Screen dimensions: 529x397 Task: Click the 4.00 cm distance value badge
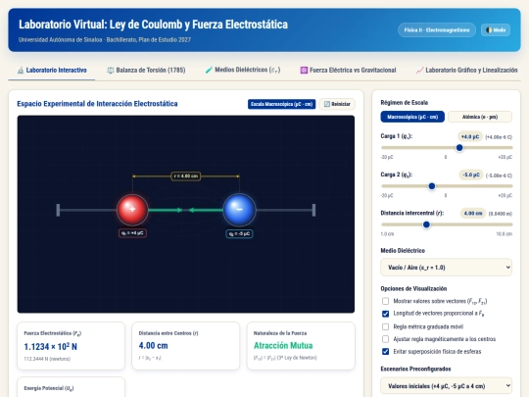coord(473,214)
